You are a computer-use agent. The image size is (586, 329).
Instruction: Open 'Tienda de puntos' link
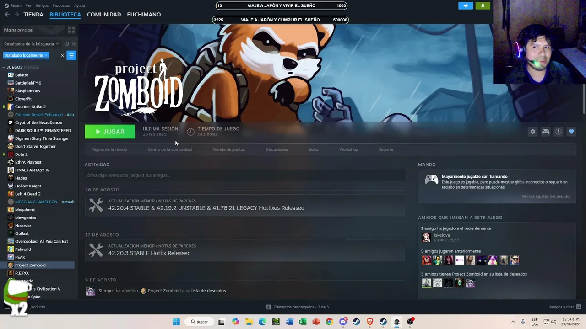(x=228, y=149)
